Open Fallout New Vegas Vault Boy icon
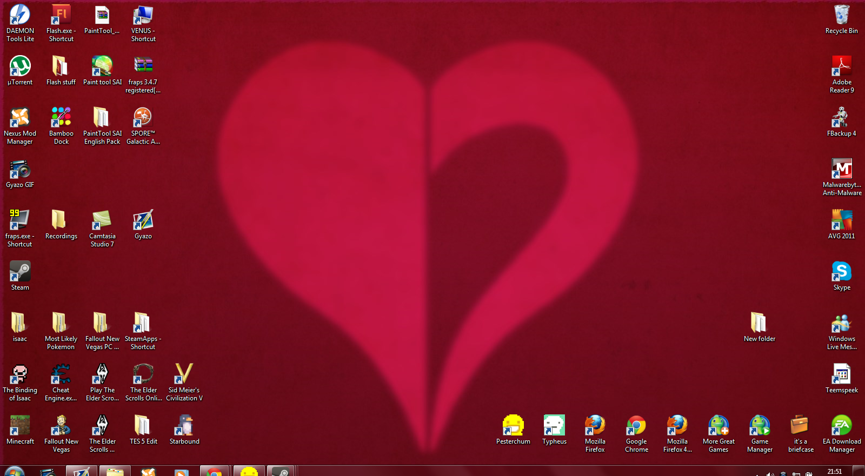The image size is (865, 476). click(x=61, y=434)
